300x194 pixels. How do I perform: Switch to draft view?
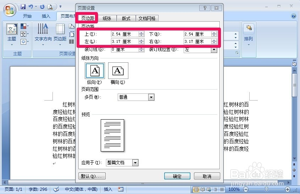coord(222,189)
